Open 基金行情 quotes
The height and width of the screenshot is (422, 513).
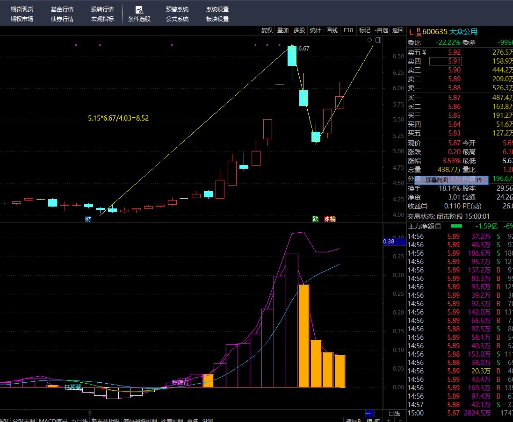point(62,9)
